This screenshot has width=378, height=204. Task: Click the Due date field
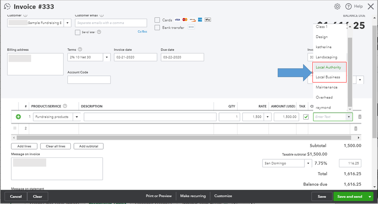pos(182,57)
